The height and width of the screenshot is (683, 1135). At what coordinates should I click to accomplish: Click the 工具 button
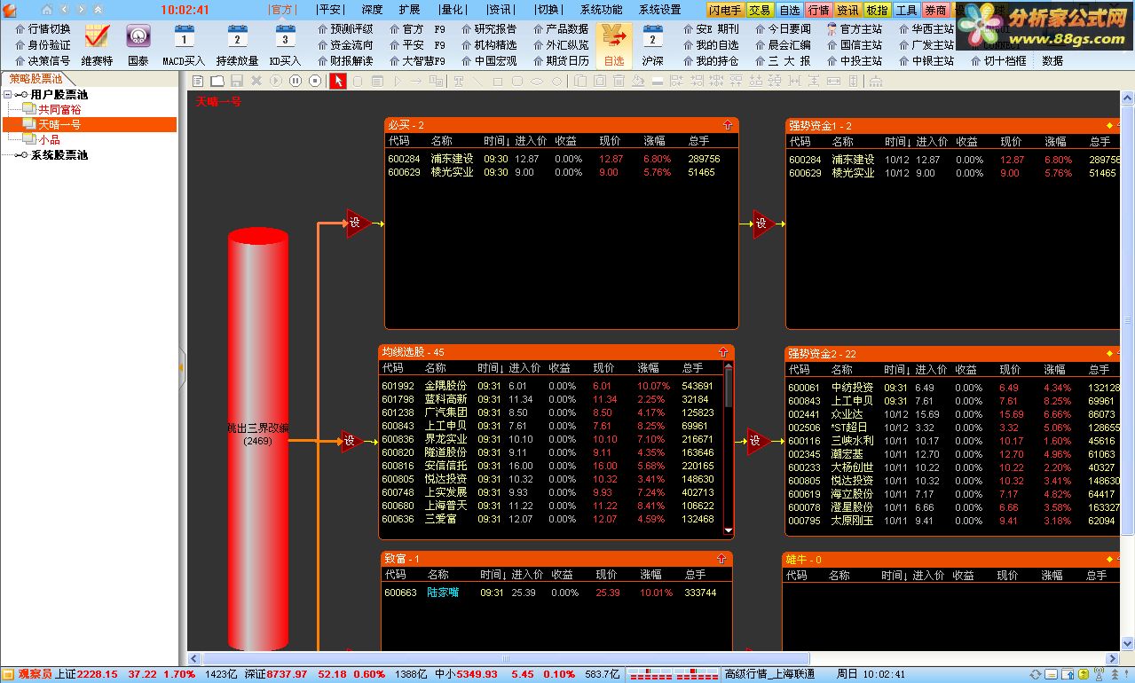click(906, 11)
